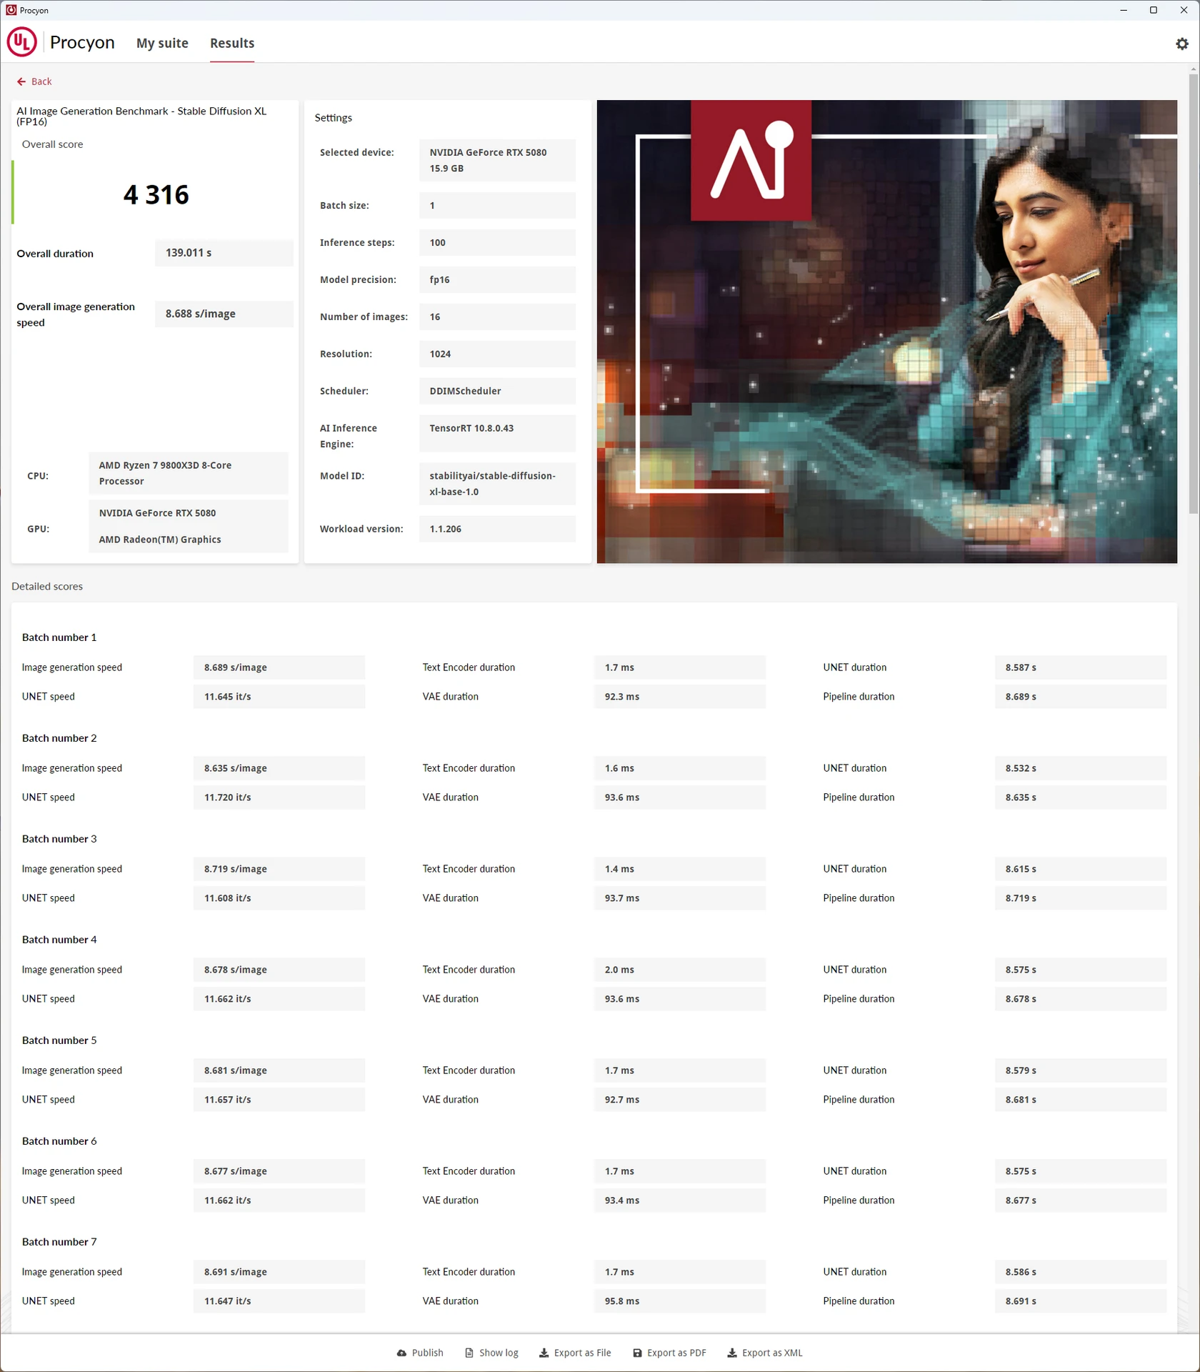Screen dimensions: 1200x1372
Task: Click the Export as XML download icon
Action: point(732,1353)
